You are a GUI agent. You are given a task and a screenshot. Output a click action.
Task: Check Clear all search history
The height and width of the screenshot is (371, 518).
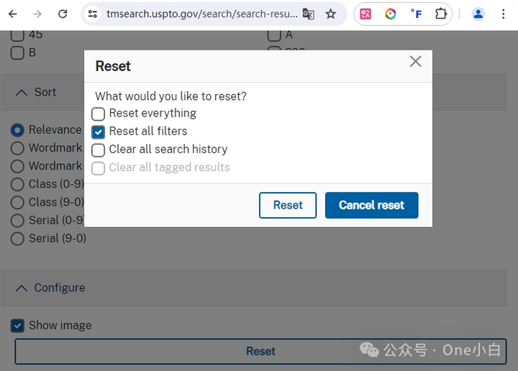(98, 150)
